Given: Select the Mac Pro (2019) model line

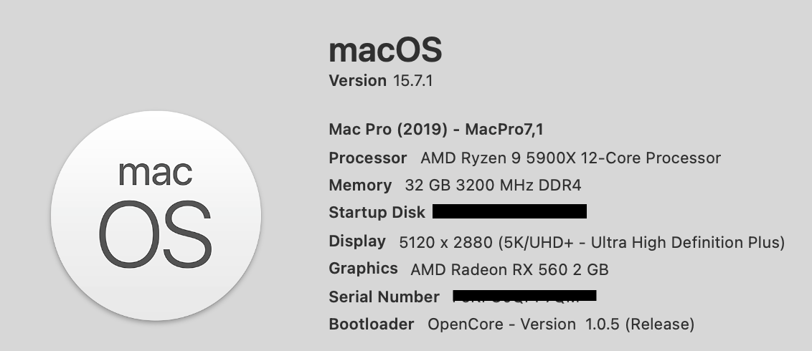Looking at the screenshot, I should (439, 130).
